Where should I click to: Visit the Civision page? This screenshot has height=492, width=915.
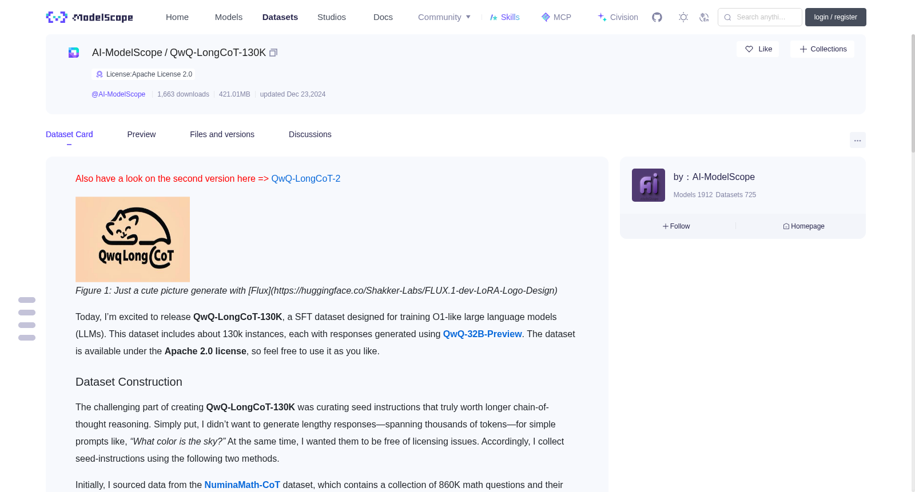pos(618,17)
